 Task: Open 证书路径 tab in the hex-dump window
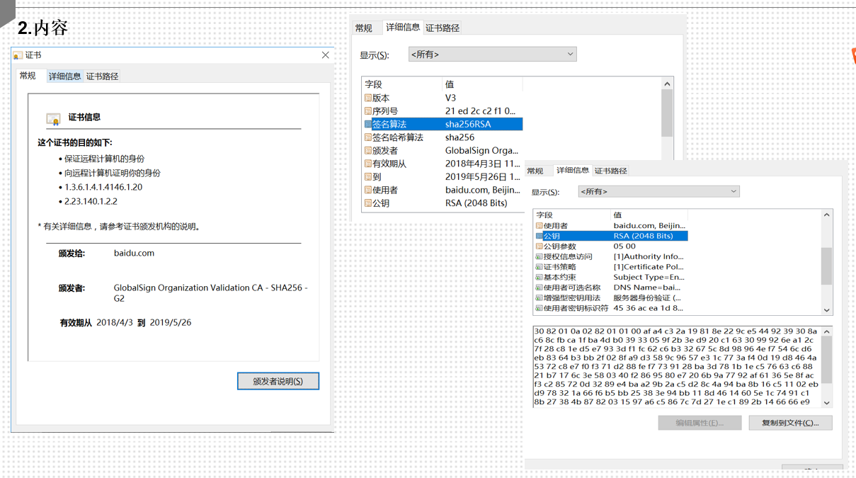tap(611, 171)
